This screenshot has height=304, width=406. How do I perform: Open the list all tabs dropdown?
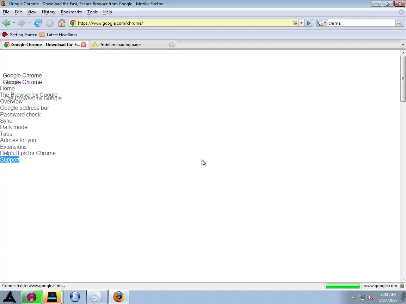[x=402, y=44]
